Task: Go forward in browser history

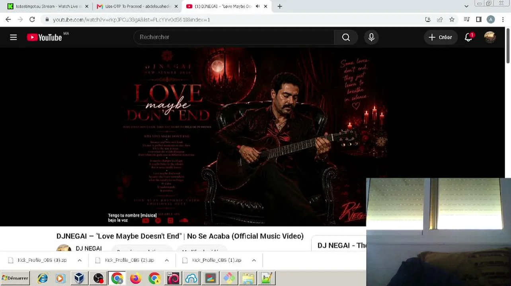Action: click(x=20, y=19)
